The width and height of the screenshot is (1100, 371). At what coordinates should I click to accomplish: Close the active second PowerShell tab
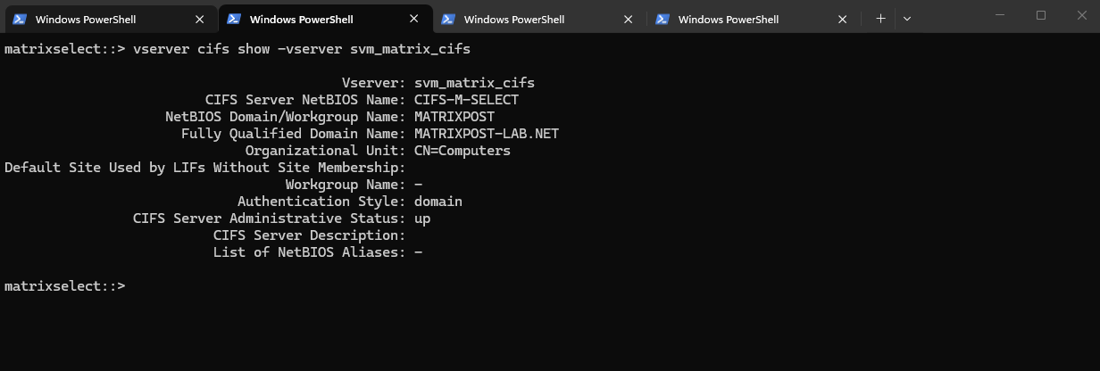(x=414, y=19)
